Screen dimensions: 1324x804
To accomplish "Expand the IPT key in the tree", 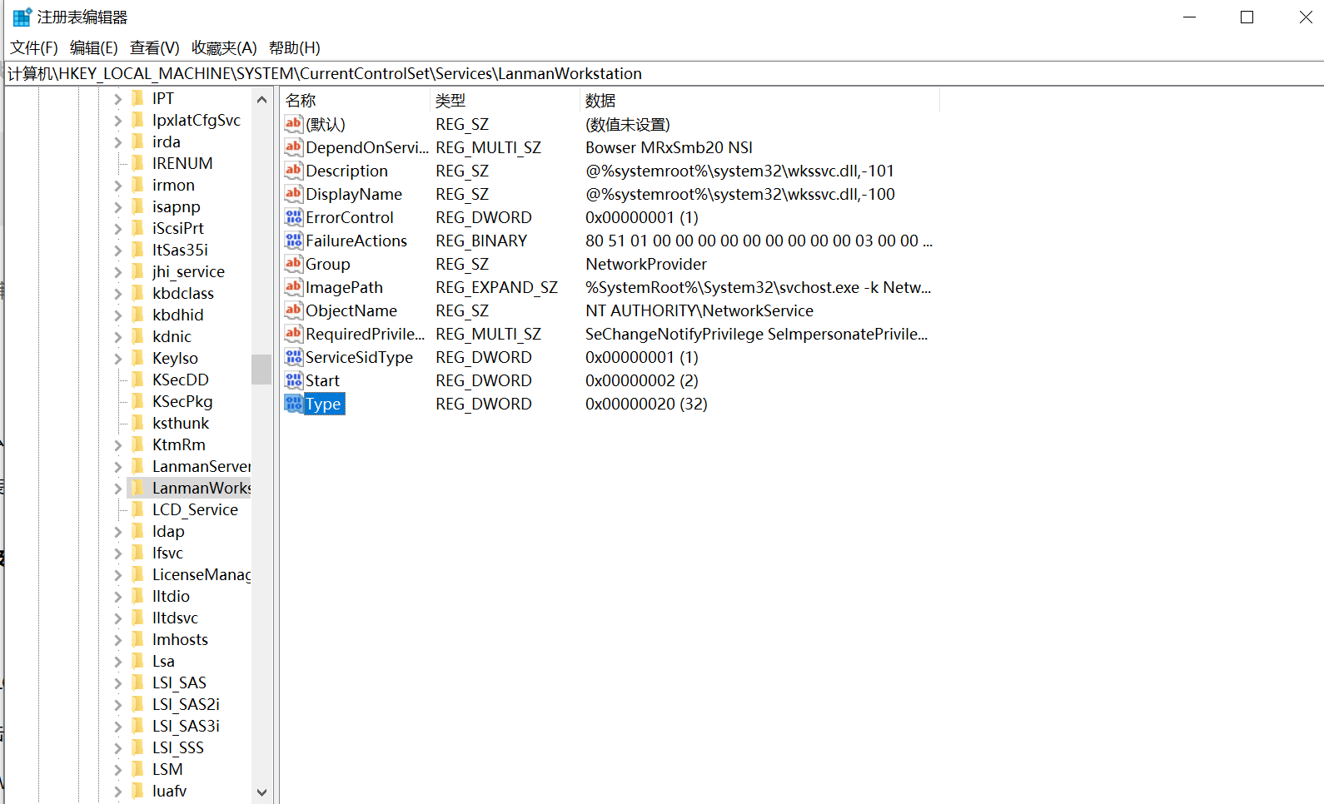I will point(117,99).
